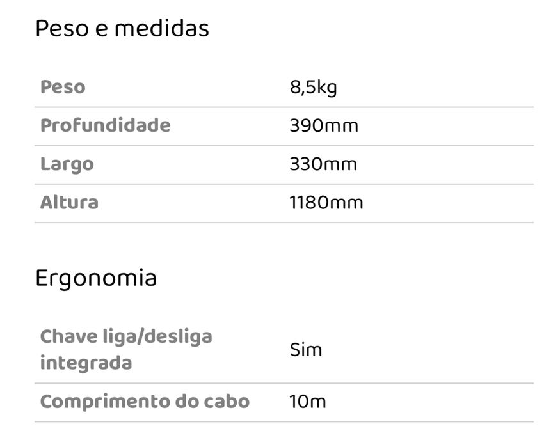Click the word "cabo"
The image size is (560, 447).
[x=227, y=402]
